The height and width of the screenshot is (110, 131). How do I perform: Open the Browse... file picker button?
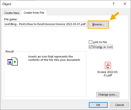pyautogui.click(x=98, y=24)
